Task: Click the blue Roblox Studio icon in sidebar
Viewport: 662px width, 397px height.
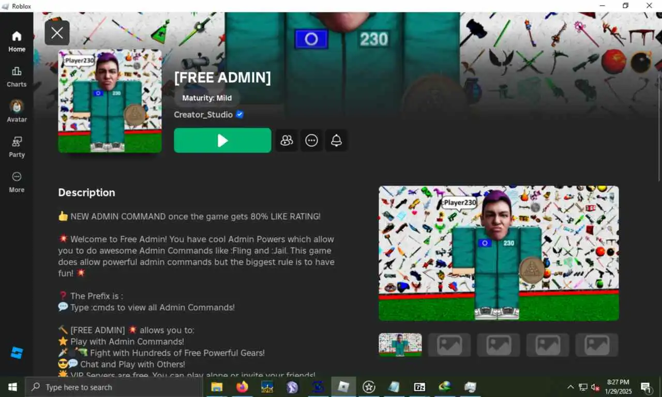Action: point(17,353)
